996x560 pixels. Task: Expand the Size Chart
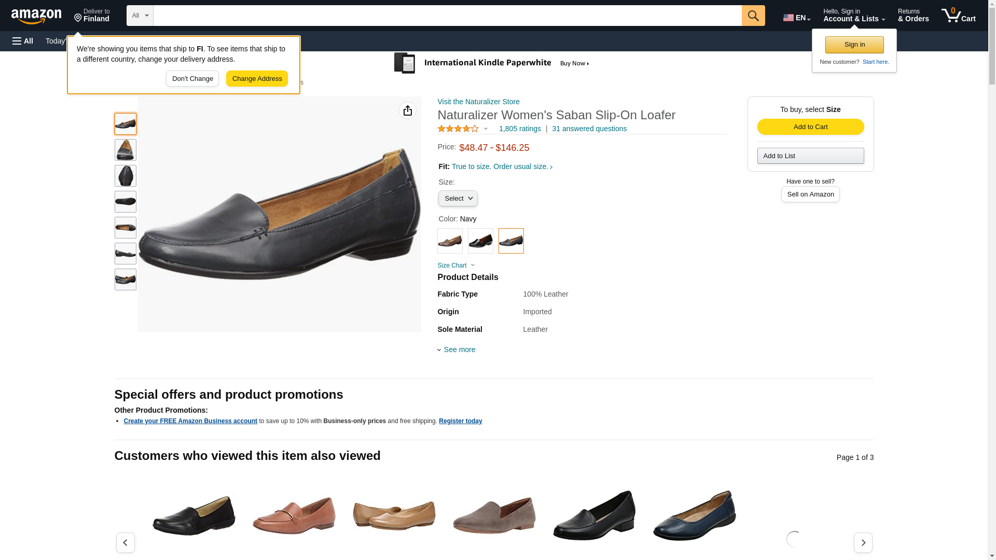pyautogui.click(x=455, y=265)
